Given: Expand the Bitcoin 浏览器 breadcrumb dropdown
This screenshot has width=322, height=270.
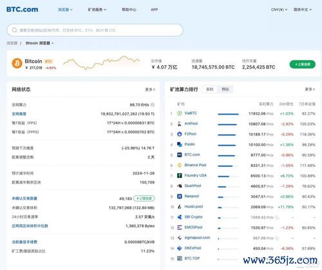Looking at the screenshot, I should (40, 43).
